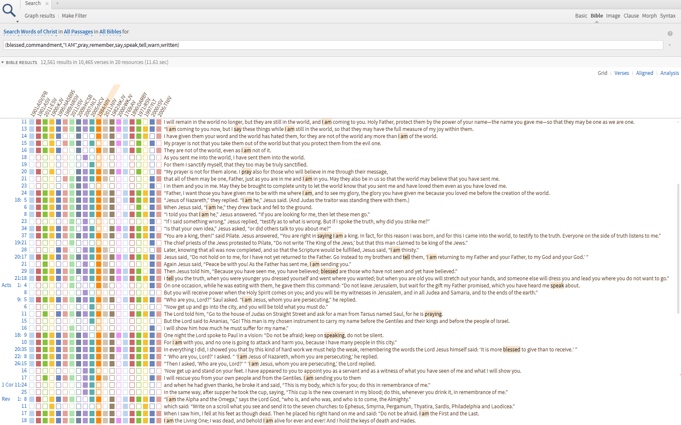The width and height of the screenshot is (681, 425).
Task: Click highlighted word 'speaking' in Acts 18:9
Action: [334, 335]
